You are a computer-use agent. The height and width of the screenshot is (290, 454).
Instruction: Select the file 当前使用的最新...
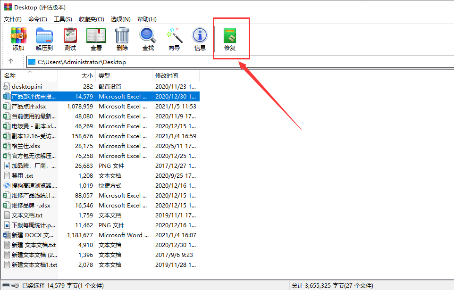point(34,116)
